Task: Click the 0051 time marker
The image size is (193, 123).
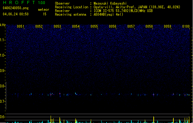Action: coord(21,26)
